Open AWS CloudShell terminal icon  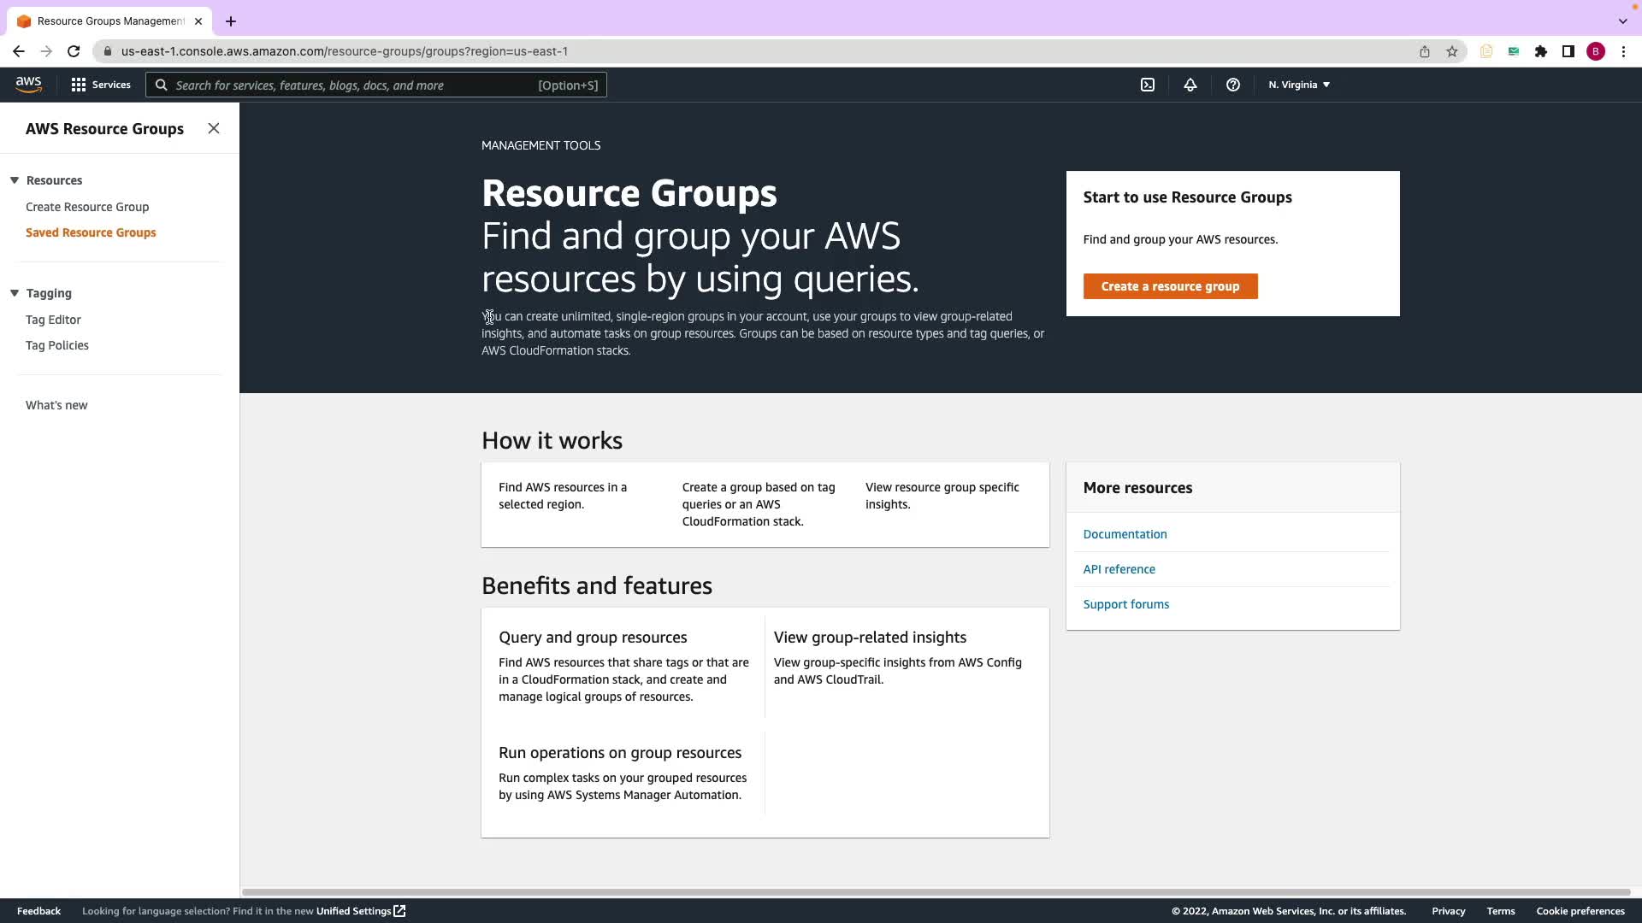point(1148,85)
